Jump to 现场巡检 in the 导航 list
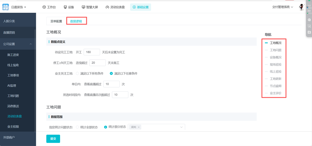Image resolution: width=312 pixels, height=146 pixels. coord(275,65)
